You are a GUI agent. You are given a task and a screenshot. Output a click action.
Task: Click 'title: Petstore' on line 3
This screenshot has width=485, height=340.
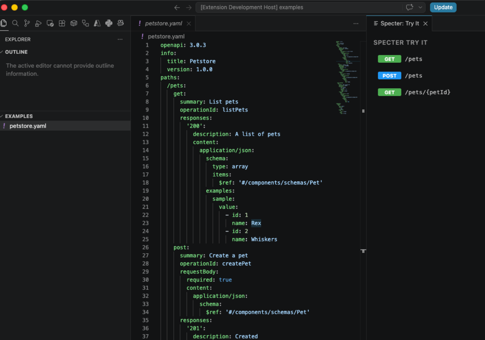point(191,61)
